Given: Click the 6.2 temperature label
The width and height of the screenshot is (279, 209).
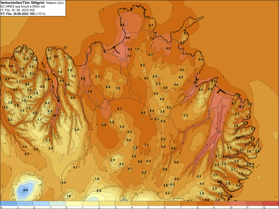Looking at the screenshot, I should (148, 161).
